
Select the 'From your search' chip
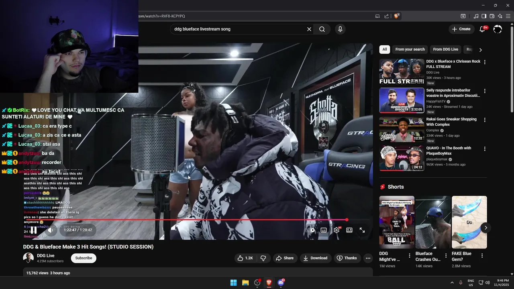click(410, 49)
